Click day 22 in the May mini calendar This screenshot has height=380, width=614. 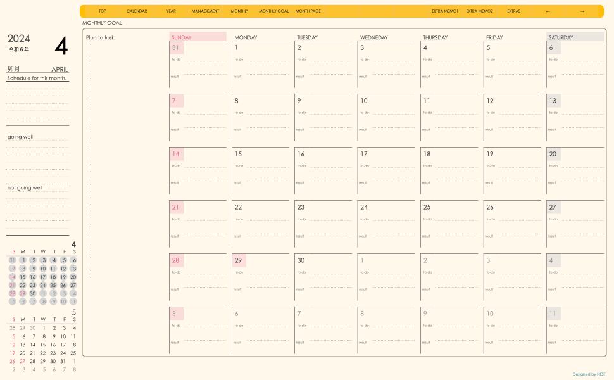[x=43, y=353]
